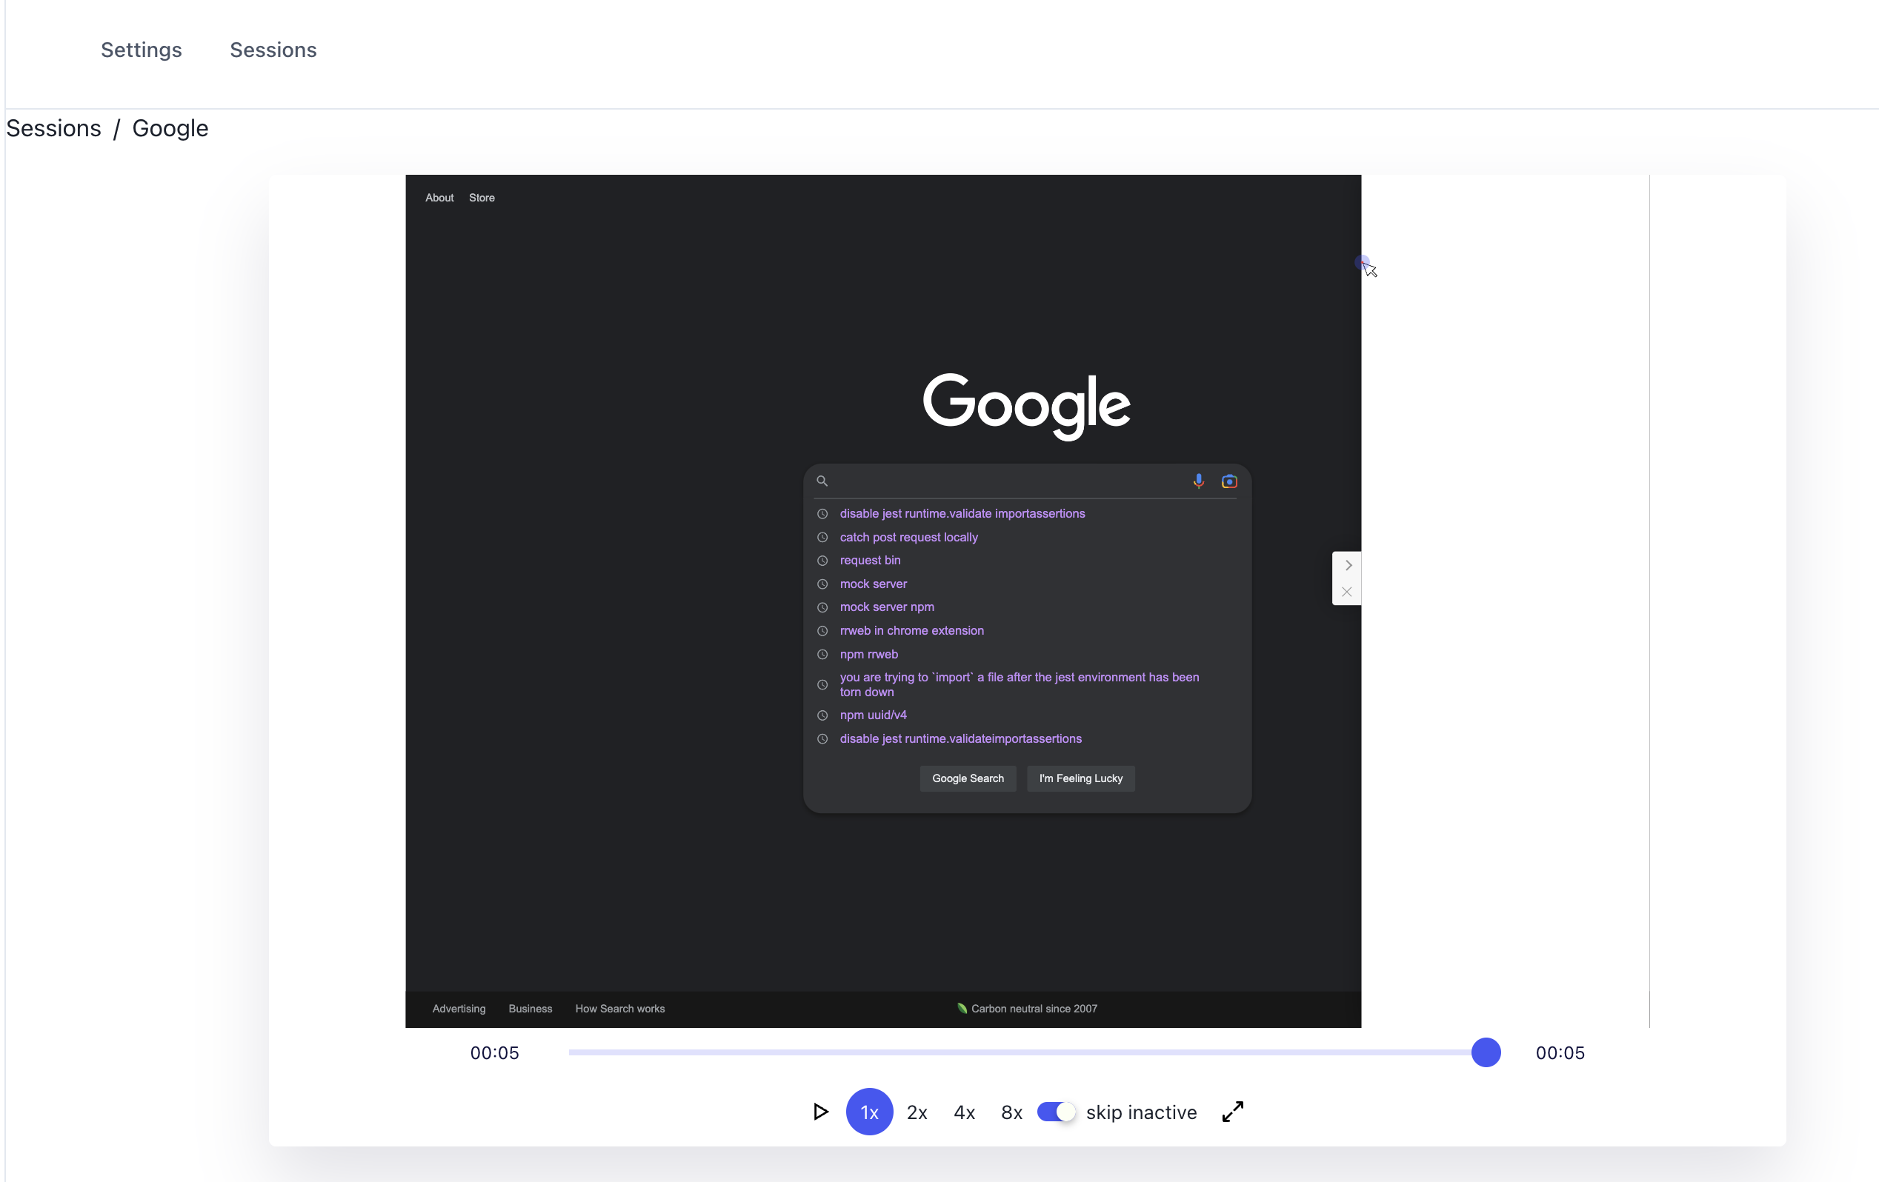Click inside the Google search input field

[999, 481]
